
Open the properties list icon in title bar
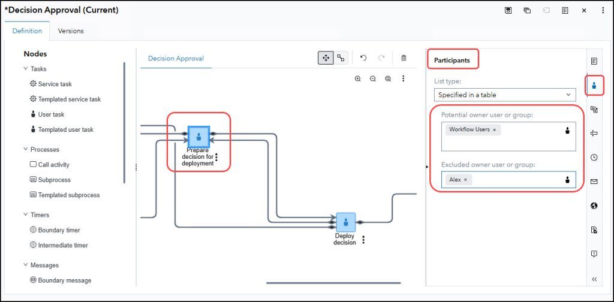[565, 11]
